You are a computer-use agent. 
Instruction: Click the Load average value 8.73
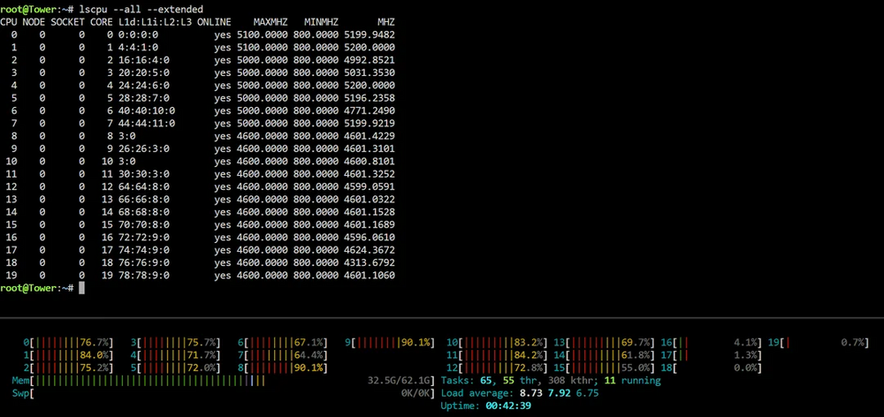pyautogui.click(x=530, y=393)
